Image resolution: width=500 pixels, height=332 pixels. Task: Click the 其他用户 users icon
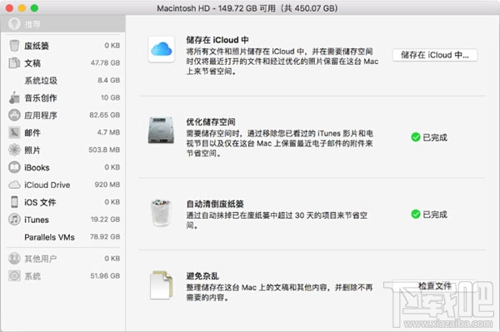coord(14,259)
